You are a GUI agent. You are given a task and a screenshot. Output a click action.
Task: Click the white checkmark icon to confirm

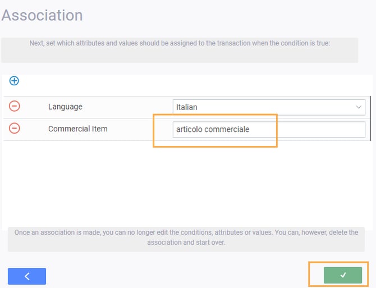[342, 275]
